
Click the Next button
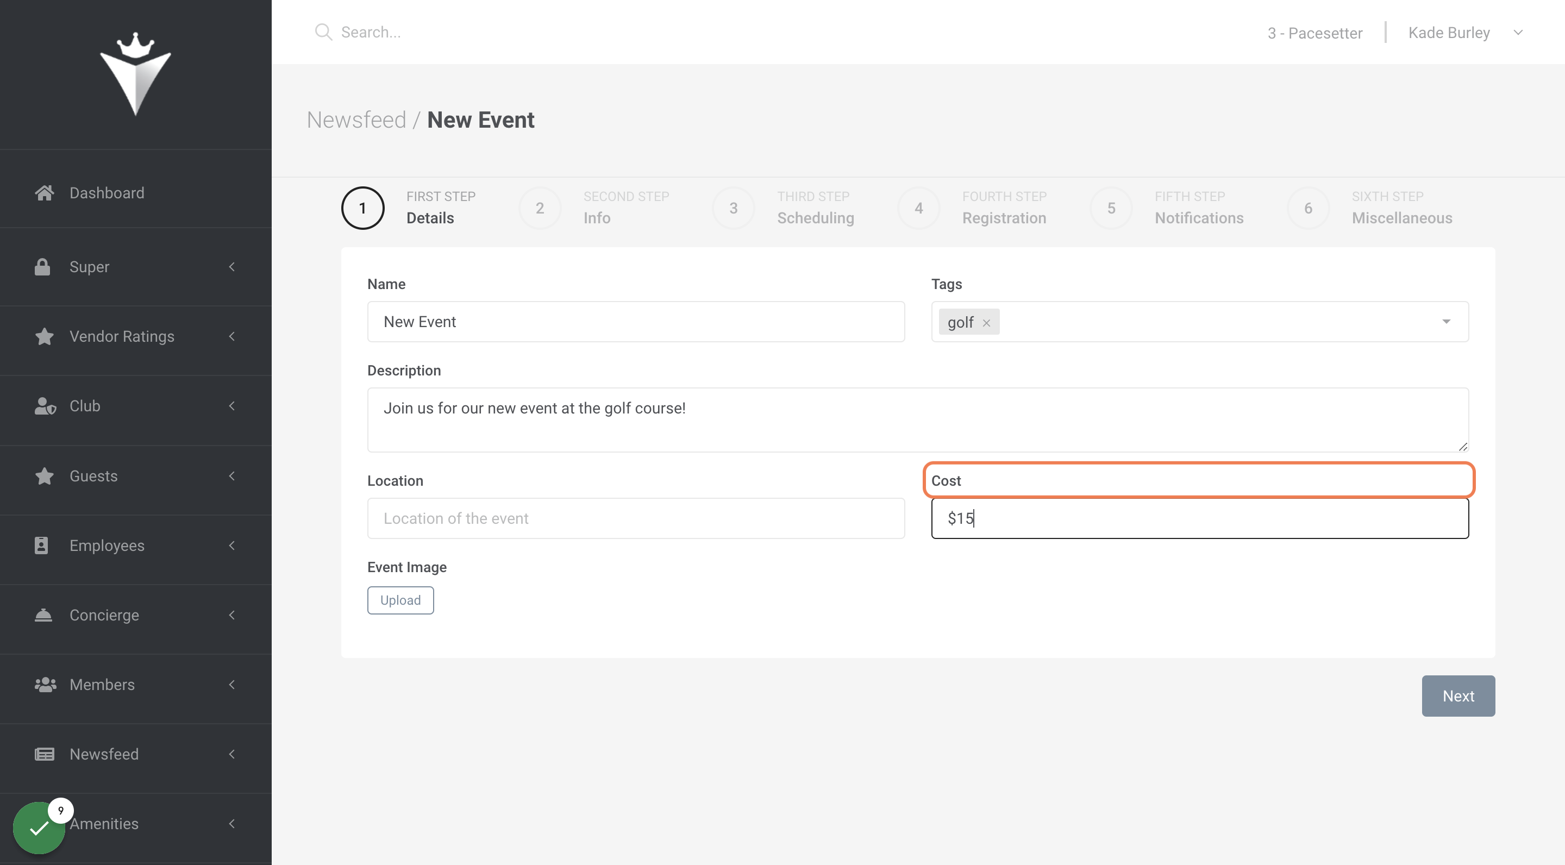[x=1458, y=696]
